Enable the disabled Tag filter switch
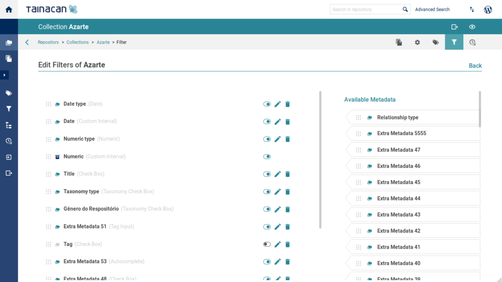The image size is (502, 282). click(x=267, y=244)
